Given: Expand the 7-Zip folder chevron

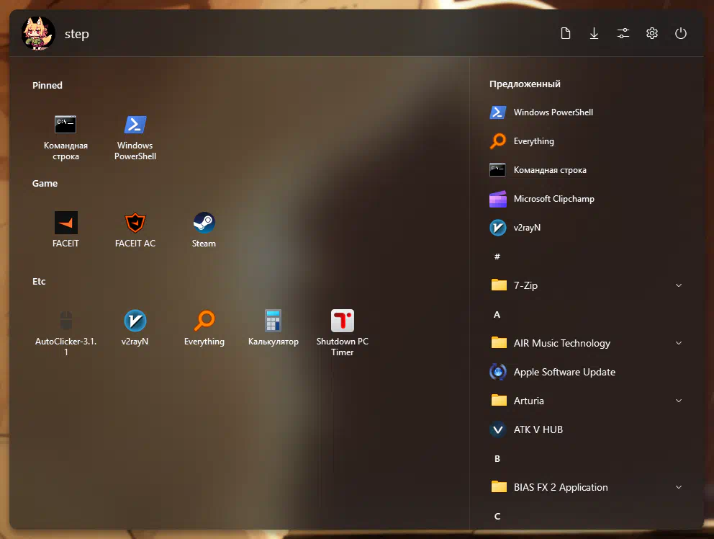Looking at the screenshot, I should point(679,285).
